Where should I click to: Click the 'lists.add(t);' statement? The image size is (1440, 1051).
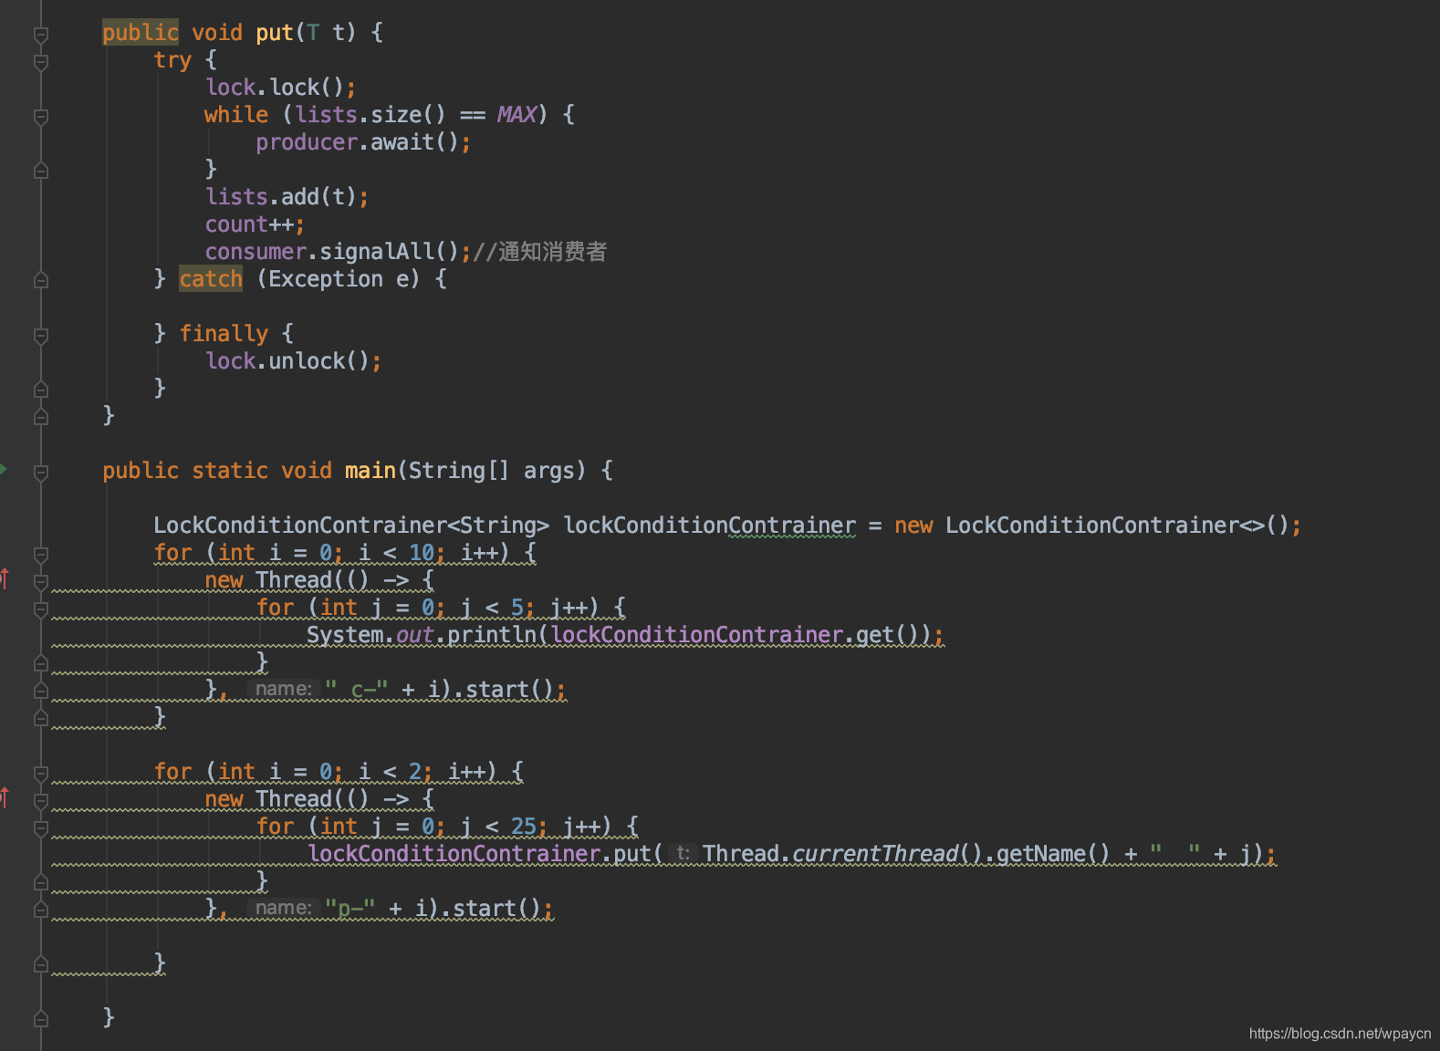coord(287,197)
